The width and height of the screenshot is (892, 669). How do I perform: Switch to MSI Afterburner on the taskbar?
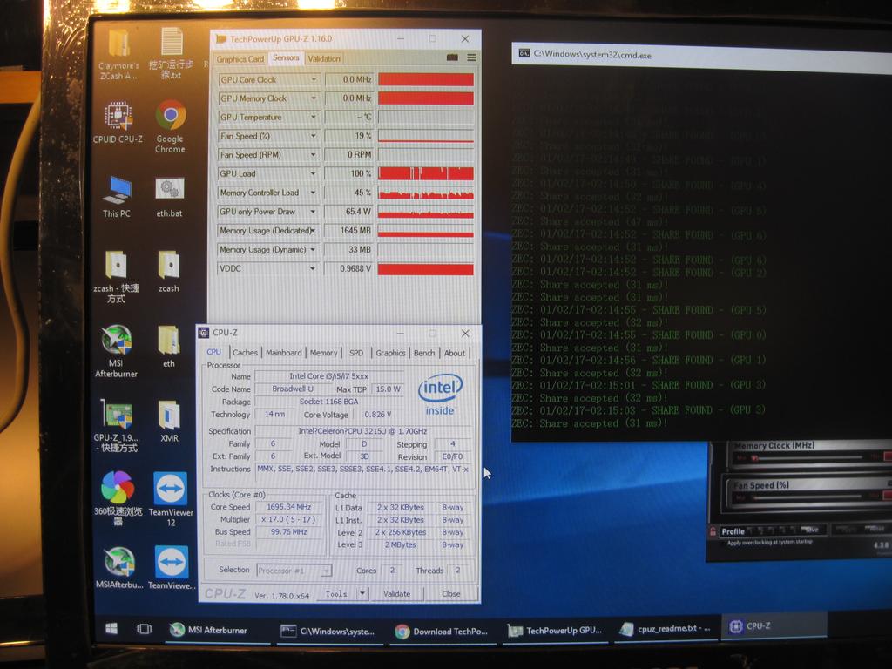217,630
